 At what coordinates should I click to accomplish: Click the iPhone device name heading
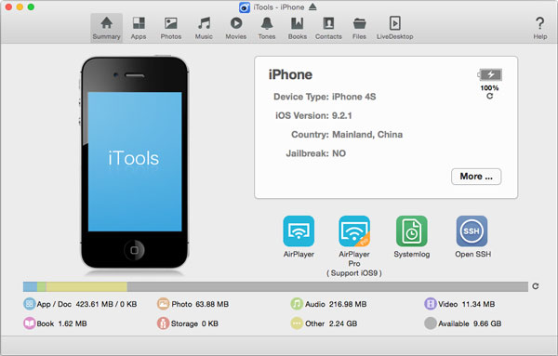290,74
